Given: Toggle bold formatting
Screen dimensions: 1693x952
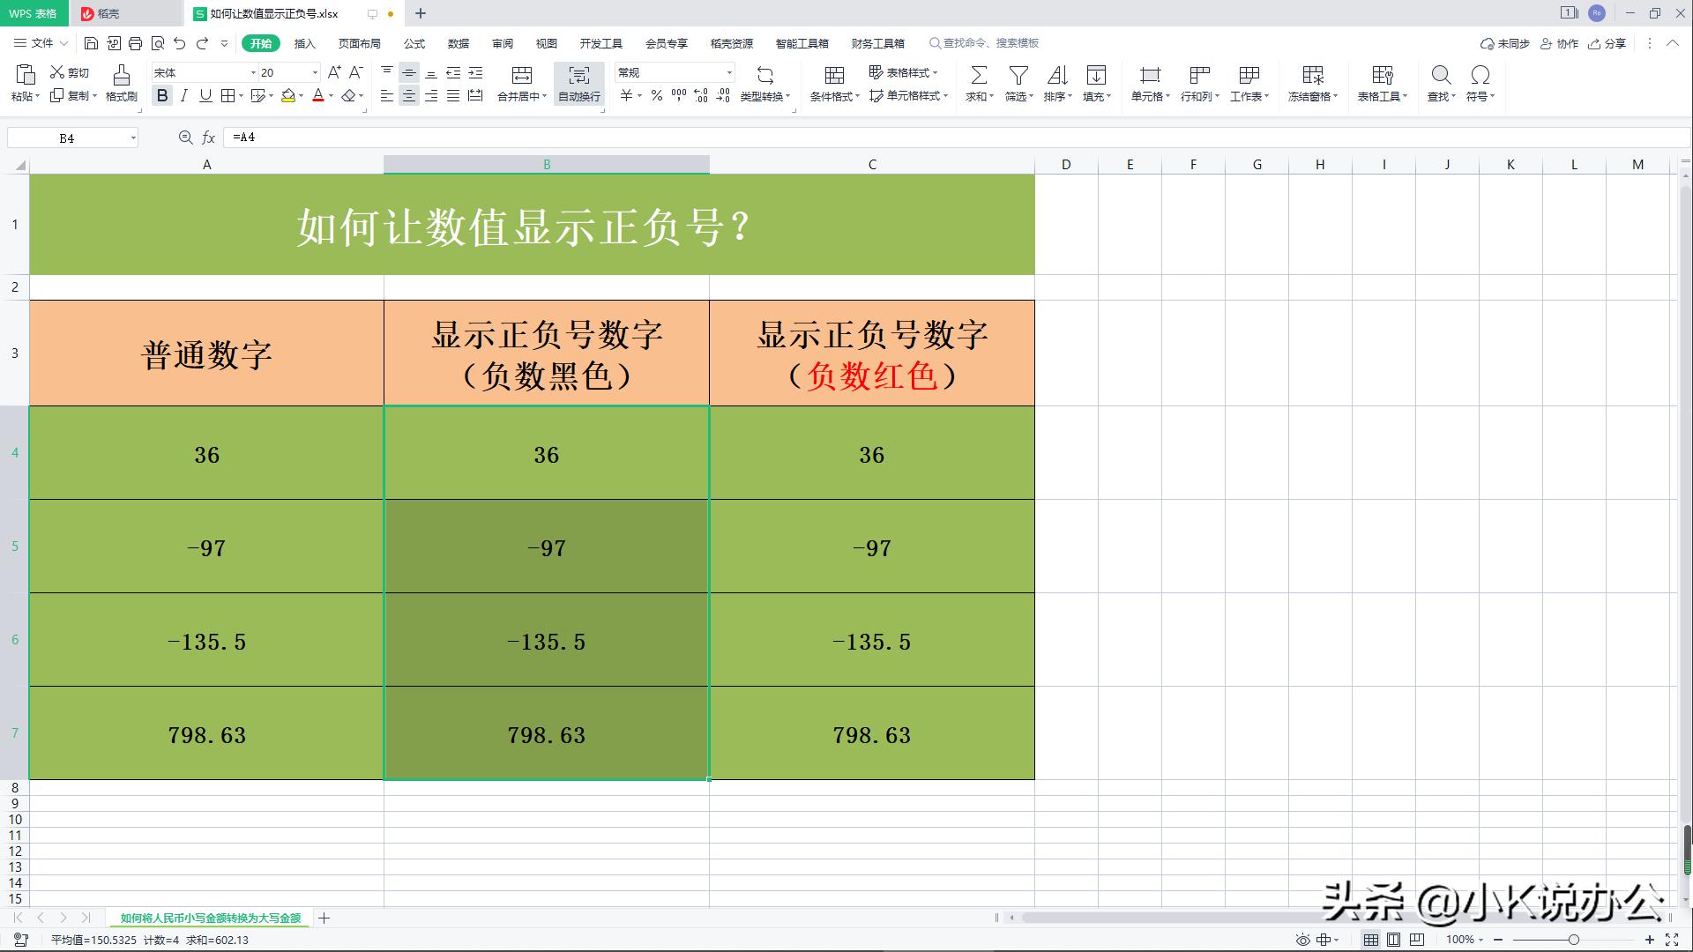Looking at the screenshot, I should coord(162,97).
